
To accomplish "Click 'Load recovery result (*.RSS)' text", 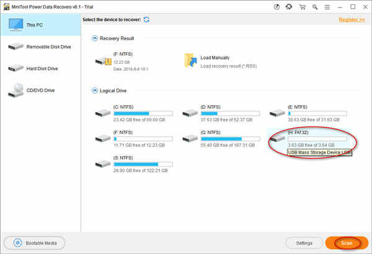I will tap(228, 66).
